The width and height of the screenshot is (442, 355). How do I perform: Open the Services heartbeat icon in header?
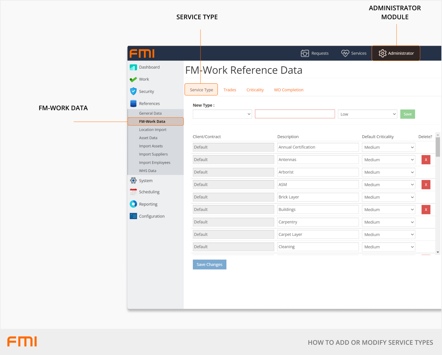click(345, 53)
